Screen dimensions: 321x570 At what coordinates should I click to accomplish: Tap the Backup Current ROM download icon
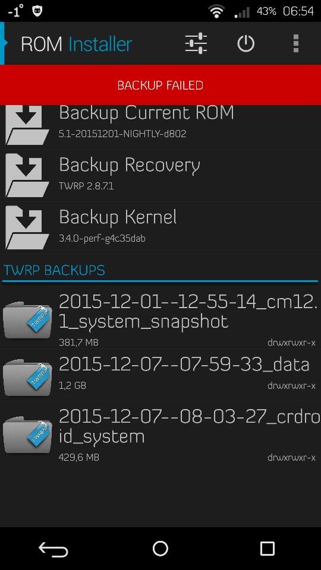[x=27, y=125]
